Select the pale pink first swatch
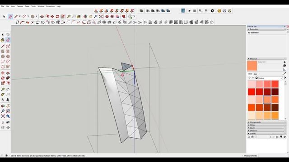This screenshot has width=289, height=162. tap(252, 84)
